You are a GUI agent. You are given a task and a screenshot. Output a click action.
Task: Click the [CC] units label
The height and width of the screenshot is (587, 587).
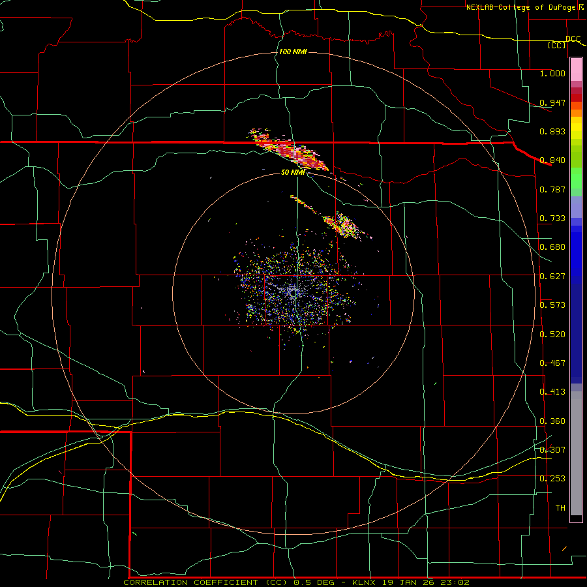tap(557, 45)
